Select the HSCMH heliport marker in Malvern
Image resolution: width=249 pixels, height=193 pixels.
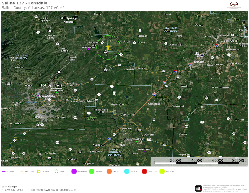point(136,142)
